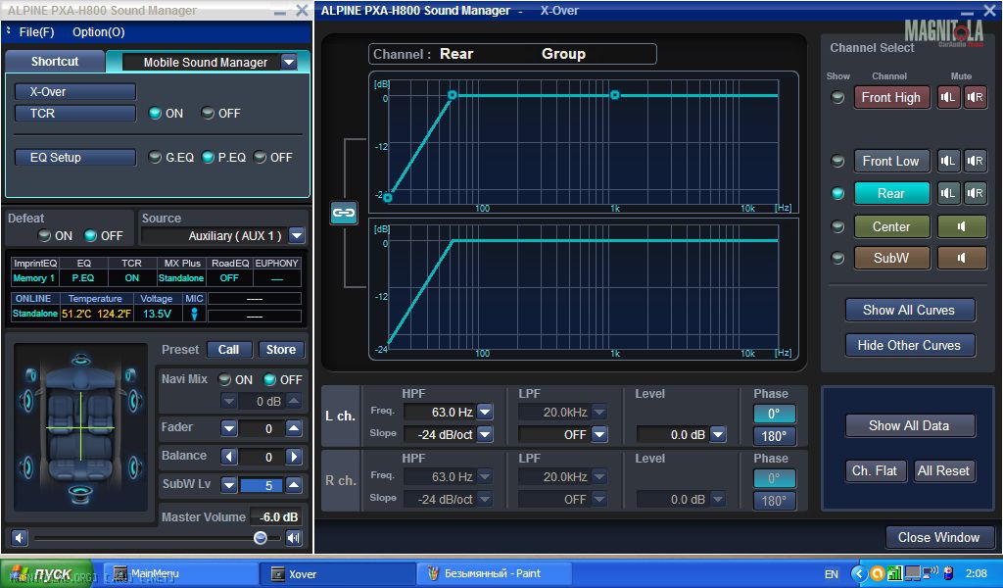Click the master volume mute speaker icon
Screen dimensions: 1003x588
pos(20,538)
